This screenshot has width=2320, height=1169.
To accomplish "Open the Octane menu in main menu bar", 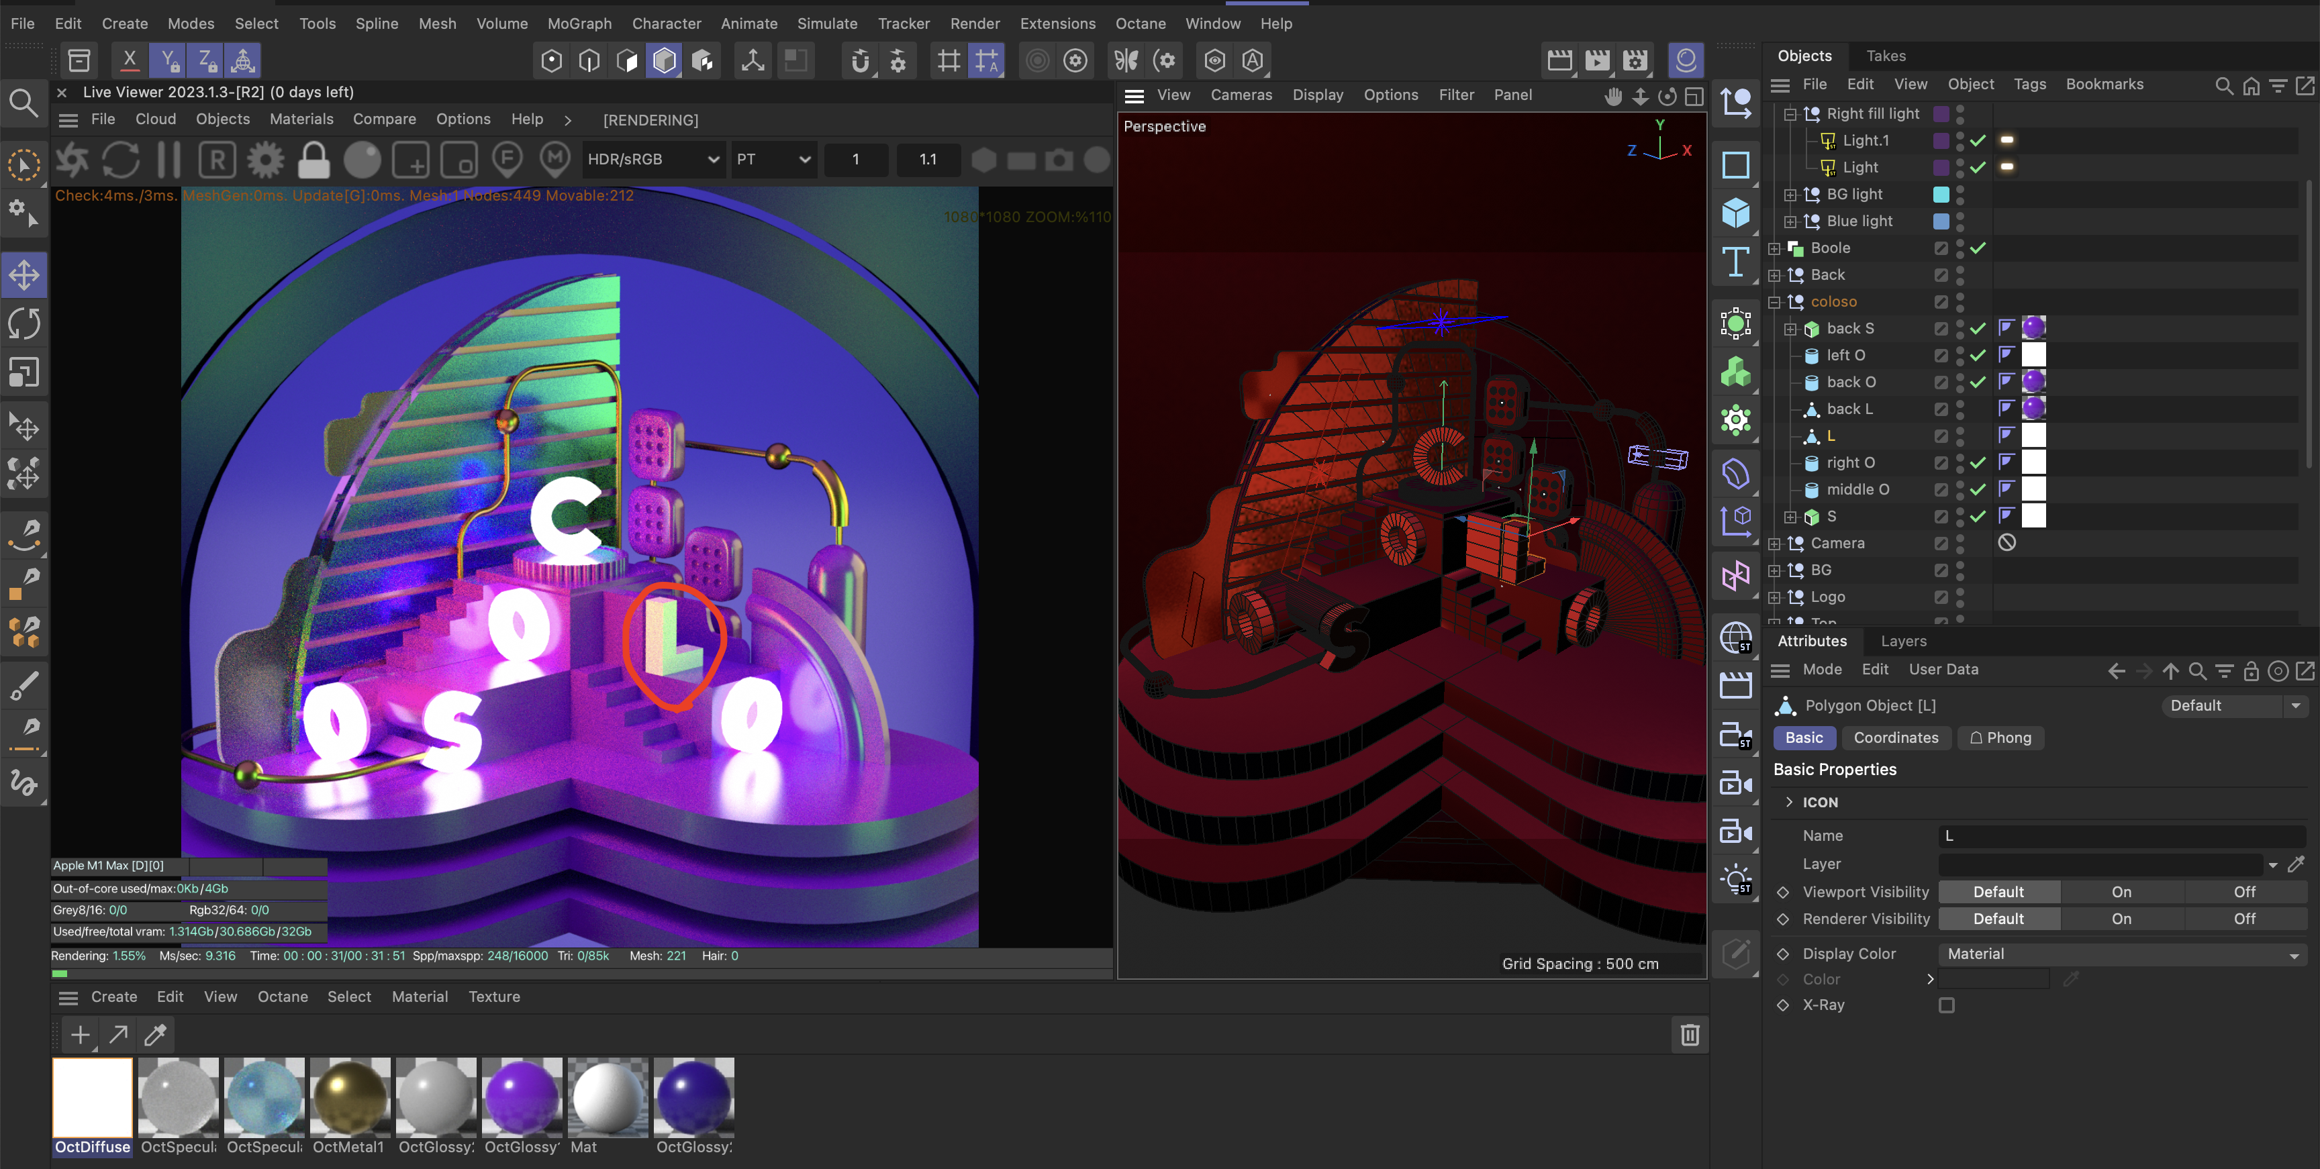I will click(1140, 23).
